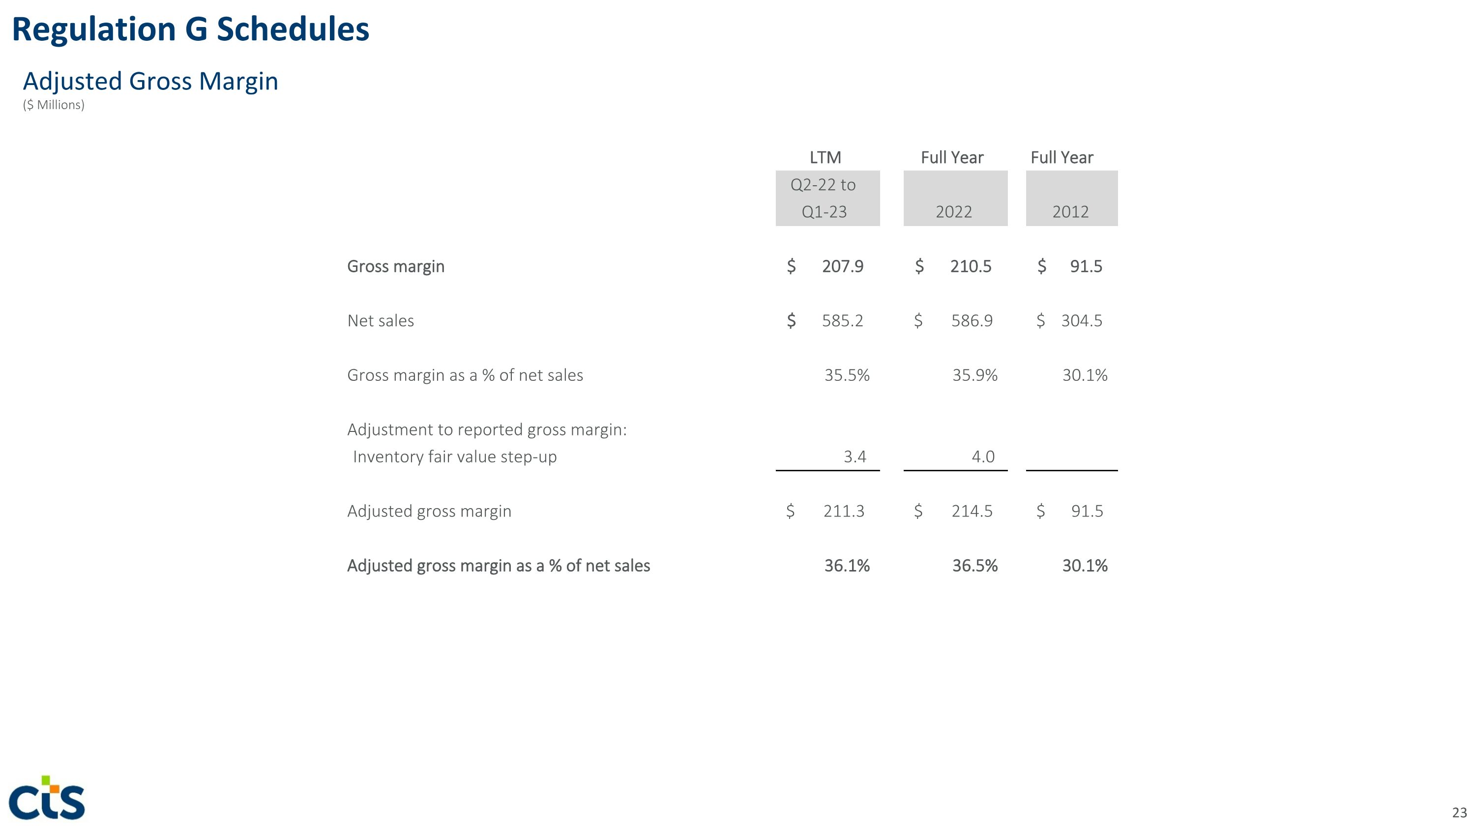Click LTM gross margin value 207.9

click(x=842, y=266)
